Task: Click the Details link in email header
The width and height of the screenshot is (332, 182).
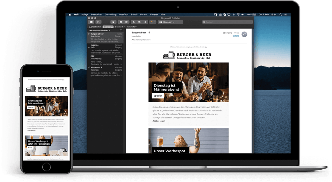Action: pyautogui.click(x=236, y=36)
